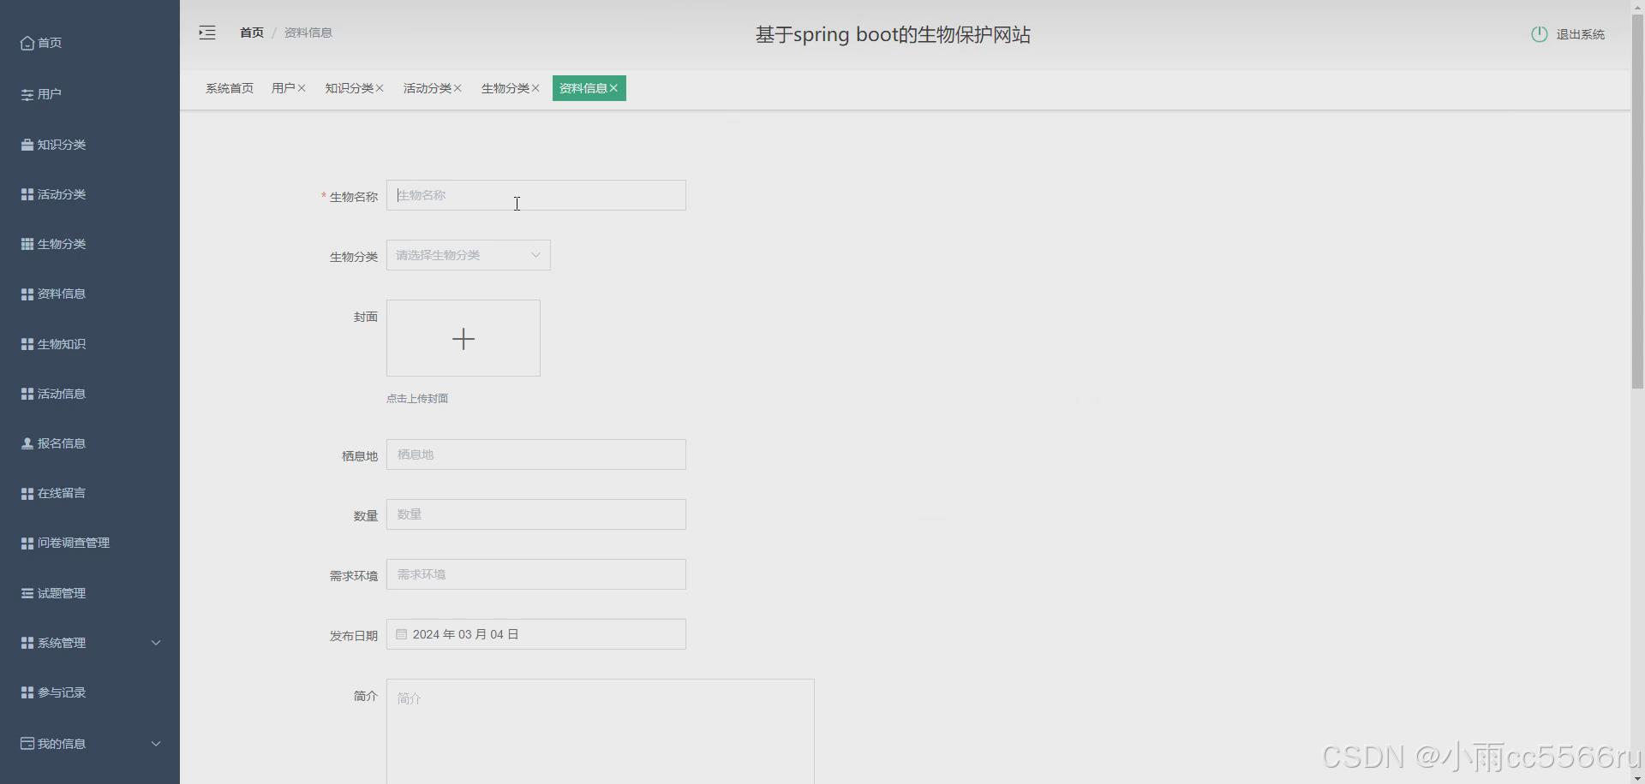Click the 在线留言 grid icon in the sidebar
The height and width of the screenshot is (784, 1645).
click(x=27, y=493)
